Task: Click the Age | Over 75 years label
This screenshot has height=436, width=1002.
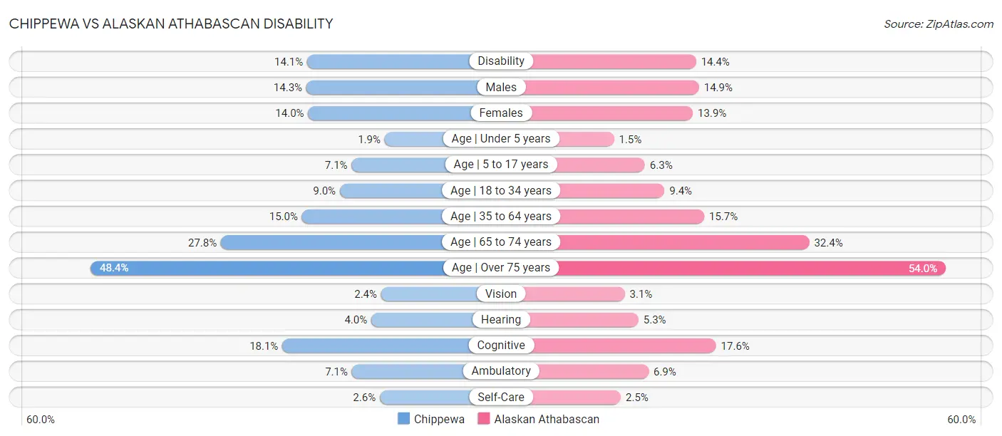Action: click(501, 268)
